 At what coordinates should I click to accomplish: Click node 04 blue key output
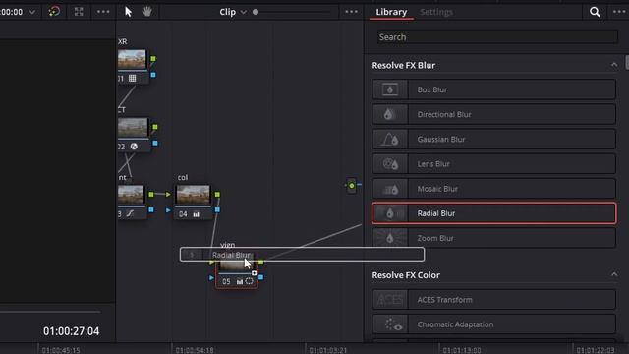(x=217, y=209)
